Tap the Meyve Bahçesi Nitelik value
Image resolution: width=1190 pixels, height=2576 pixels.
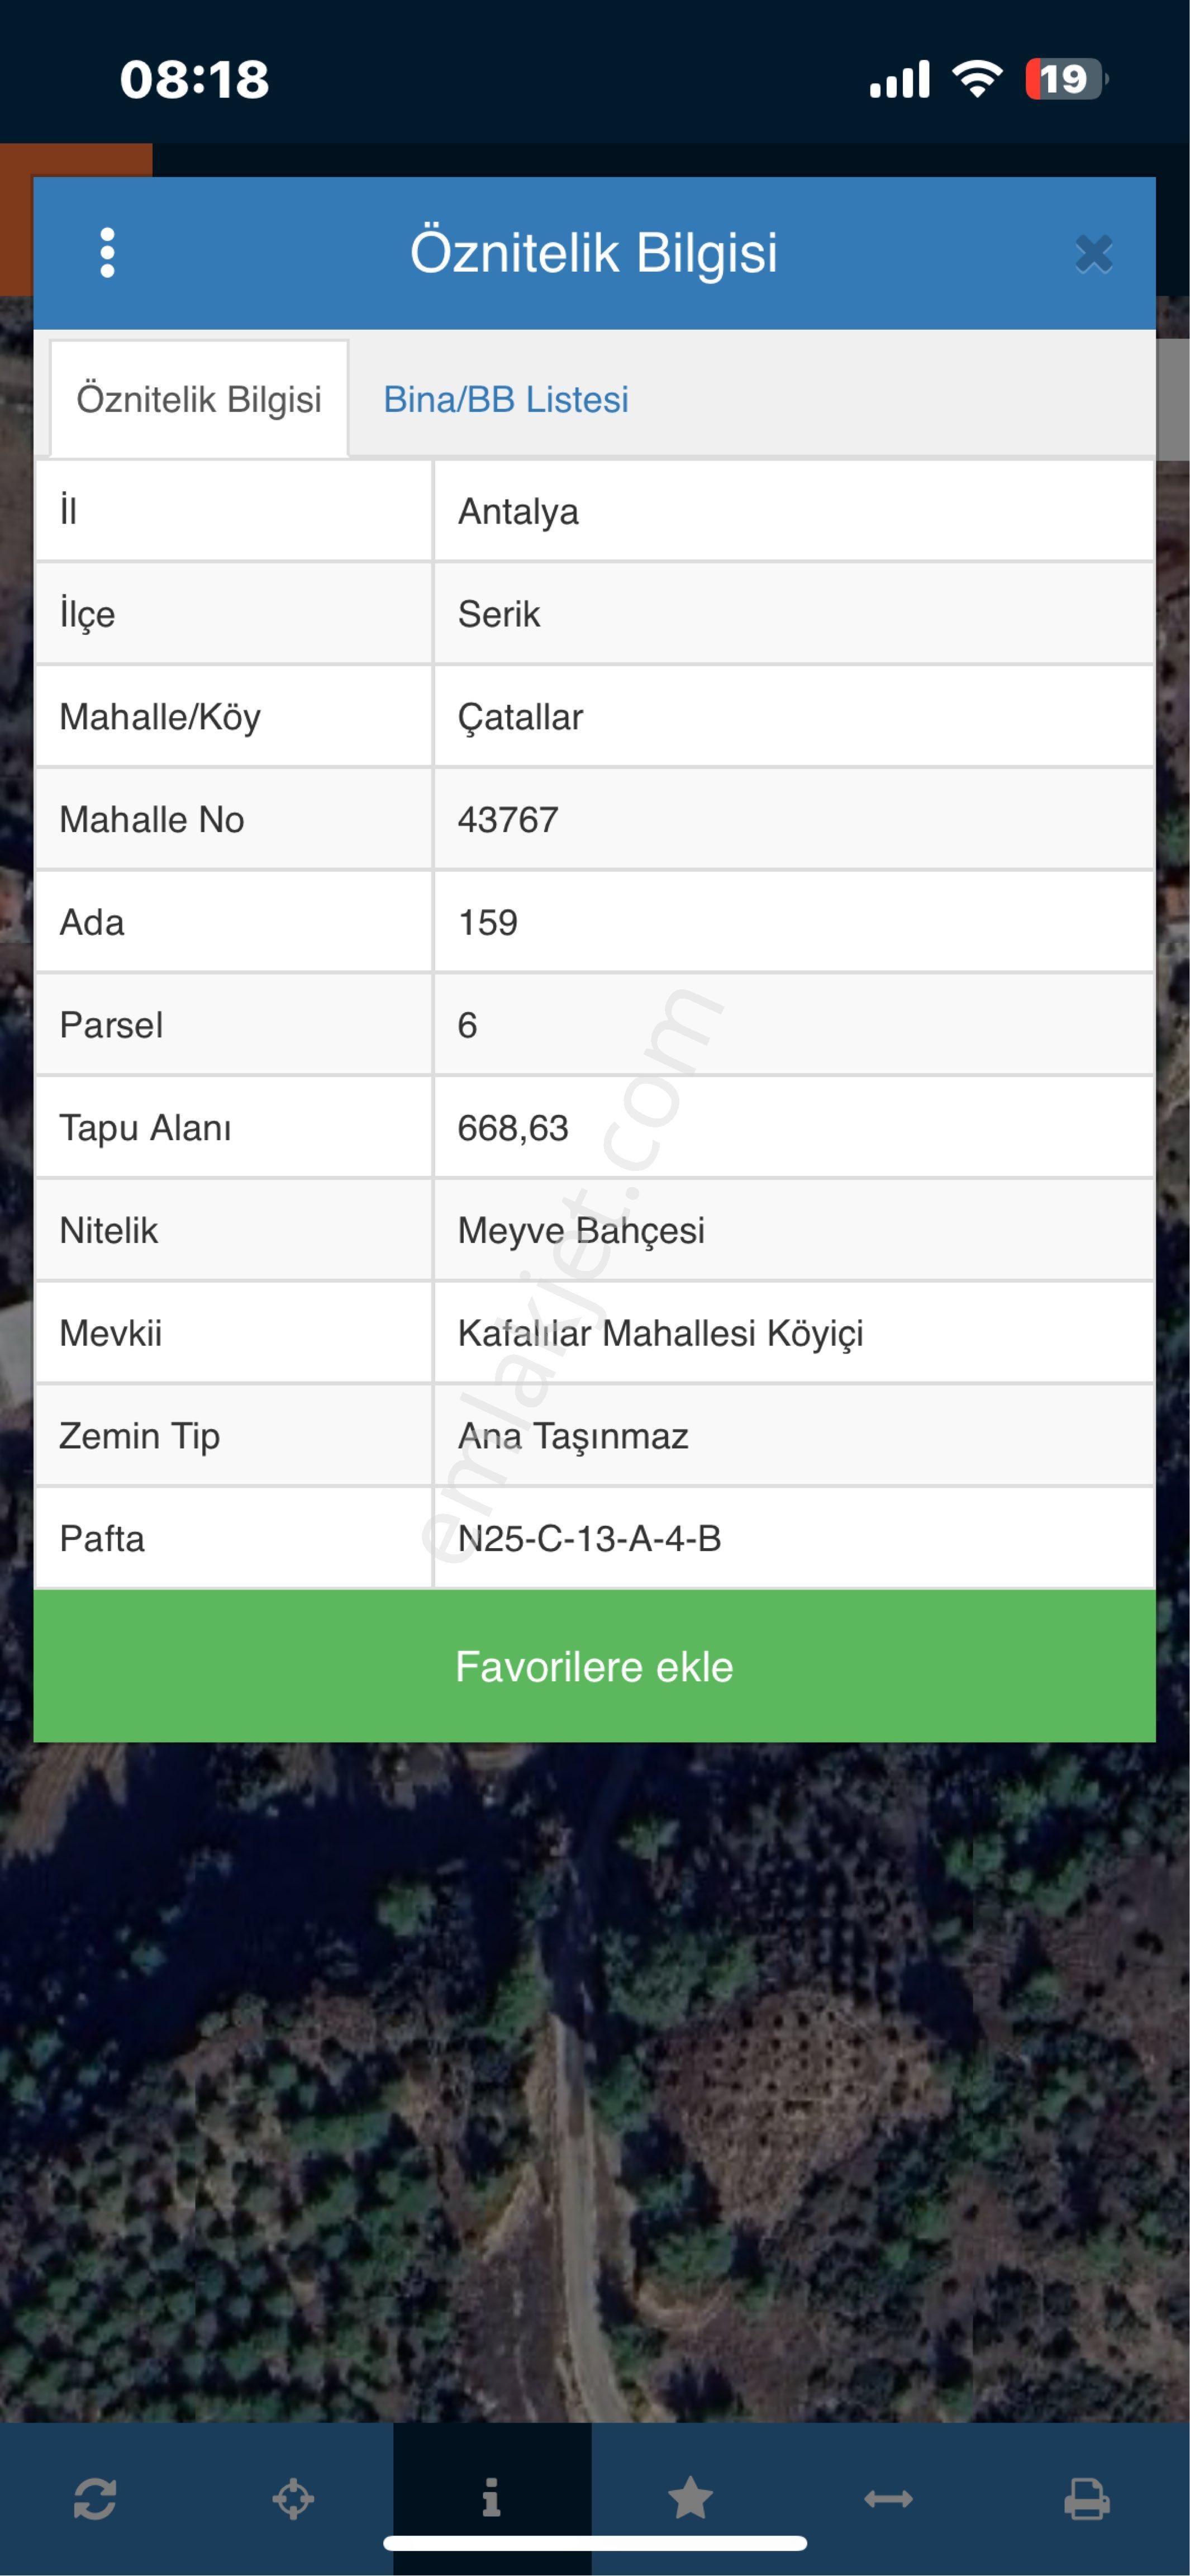[x=581, y=1230]
